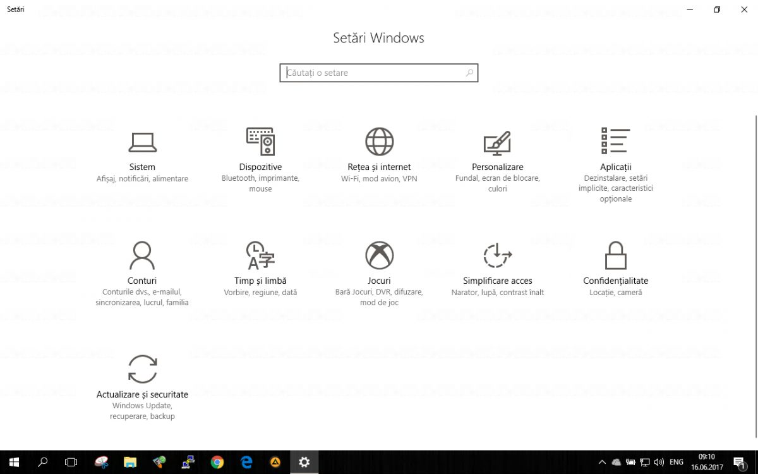Click the Locație, cameră description
Viewport: 758px width, 474px height.
(x=615, y=293)
